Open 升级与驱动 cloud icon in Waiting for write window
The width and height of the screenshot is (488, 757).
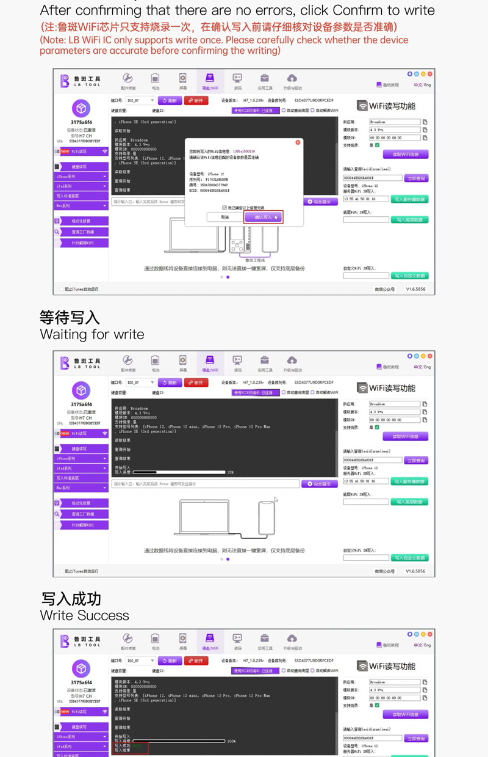[292, 362]
